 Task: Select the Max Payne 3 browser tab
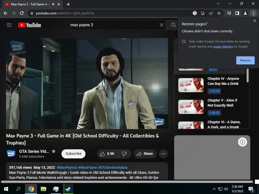[x=32, y=4]
